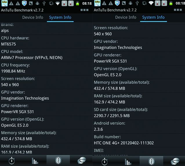Viewport: 185px width, 166px height.
Task: Select '432.4 / 574.8 MB' in left screenshot
Action: click(x=17, y=139)
